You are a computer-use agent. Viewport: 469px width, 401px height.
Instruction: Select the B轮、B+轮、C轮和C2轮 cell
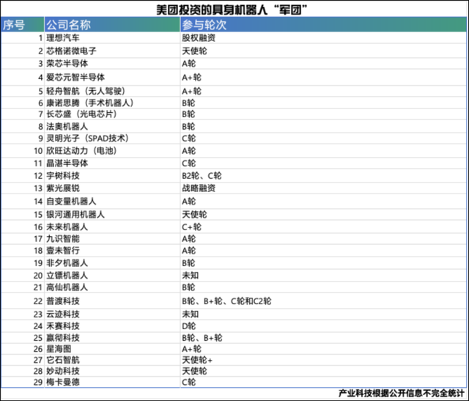pyautogui.click(x=323, y=301)
